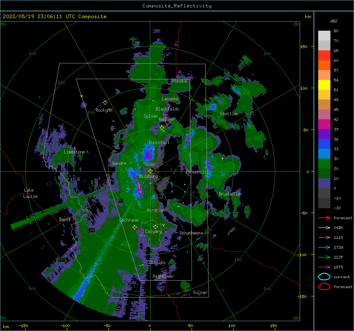Click the Blackfalds town label
This screenshot has height=331, width=354.
[167, 109]
